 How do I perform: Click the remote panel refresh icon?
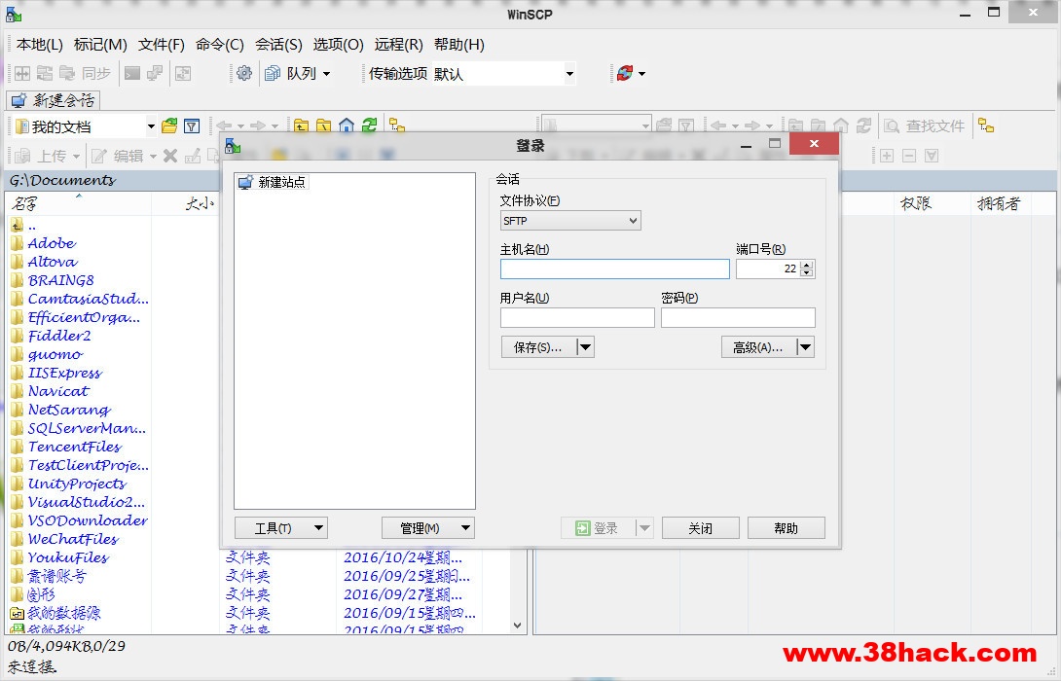pyautogui.click(x=864, y=125)
